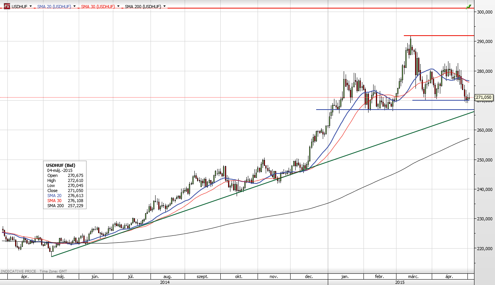Click the 'márc.' month label on time axis
This screenshot has width=495, height=285.
(x=413, y=277)
